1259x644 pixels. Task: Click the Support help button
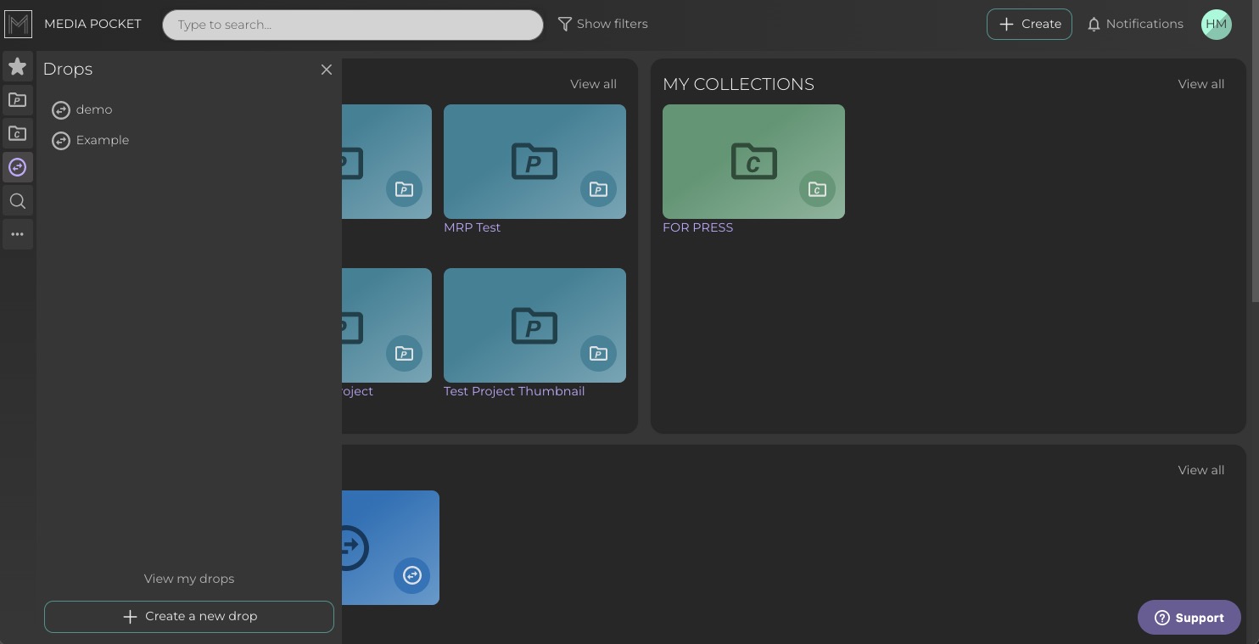pyautogui.click(x=1189, y=618)
